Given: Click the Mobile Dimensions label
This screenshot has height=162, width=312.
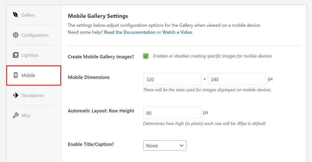Looking at the screenshot, I should 89,77.
